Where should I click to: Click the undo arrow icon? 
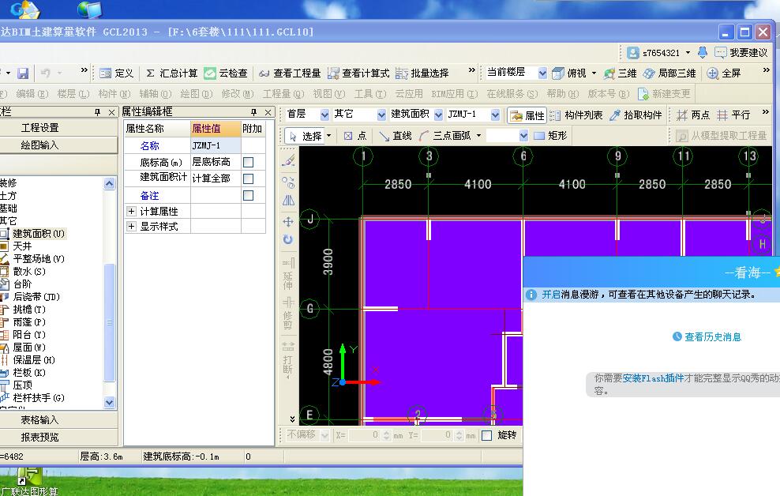[45, 73]
